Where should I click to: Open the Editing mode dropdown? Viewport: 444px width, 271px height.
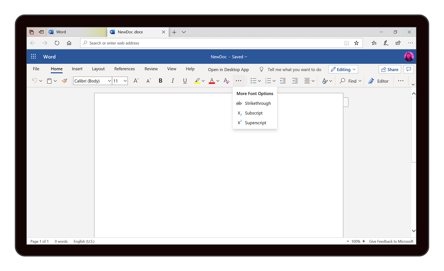(x=343, y=69)
